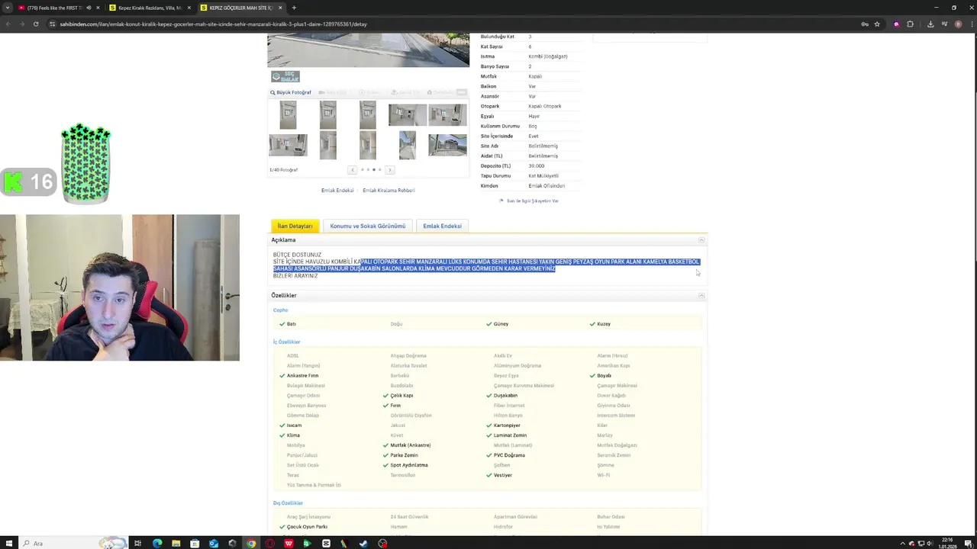This screenshot has width=977, height=549.
Task: Go to next photo page arrow
Action: pos(389,169)
